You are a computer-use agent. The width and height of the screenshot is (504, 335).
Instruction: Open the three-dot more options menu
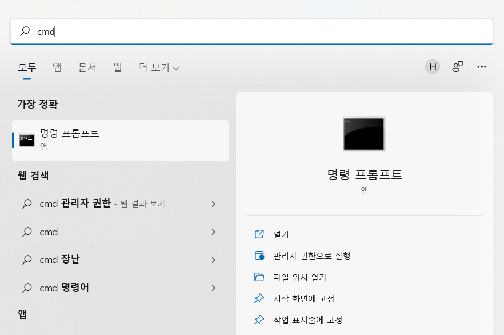coord(482,67)
